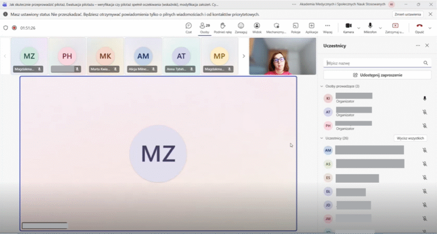
Task: Toggle the Osoby participants panel
Action: (204, 26)
